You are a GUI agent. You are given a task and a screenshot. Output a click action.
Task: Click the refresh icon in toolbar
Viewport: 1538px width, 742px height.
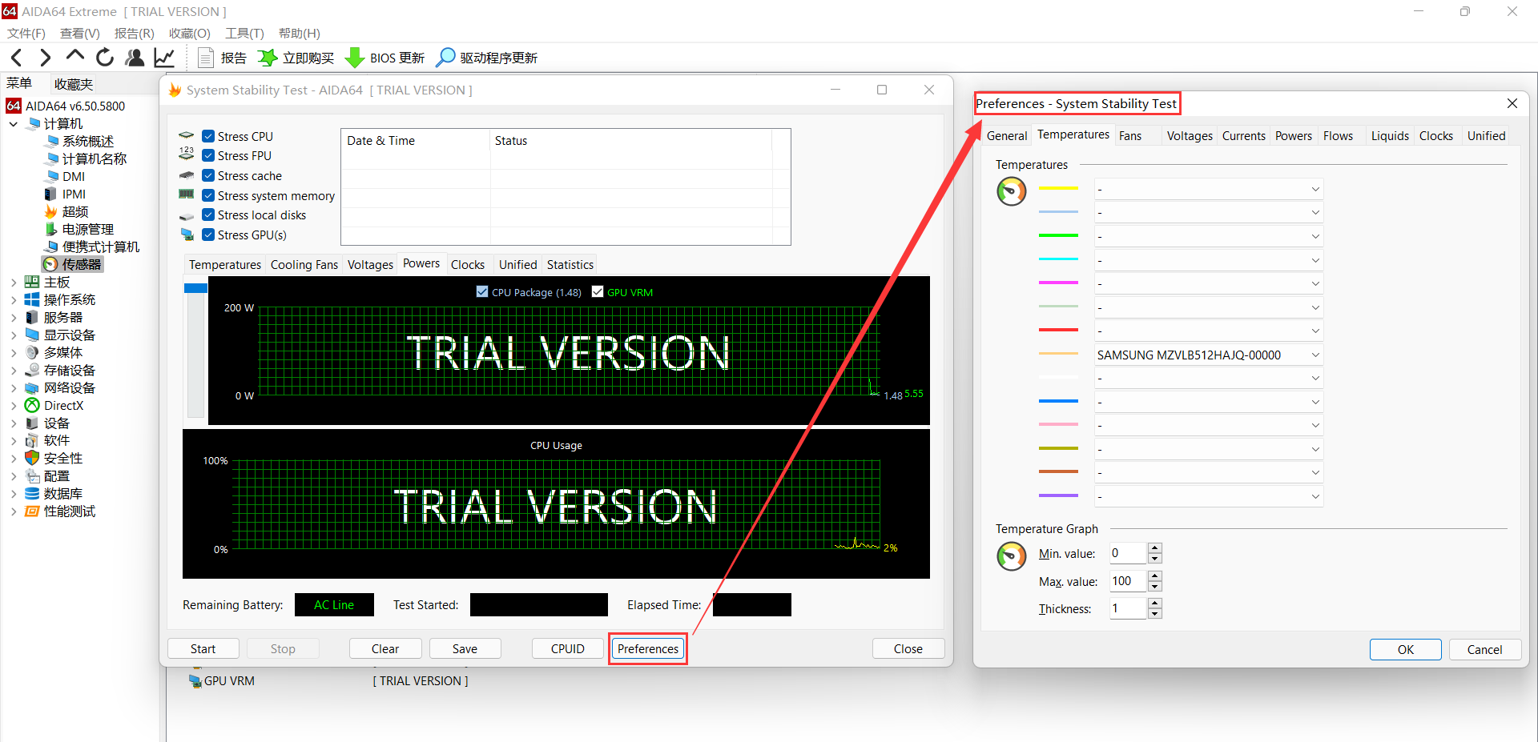click(105, 58)
